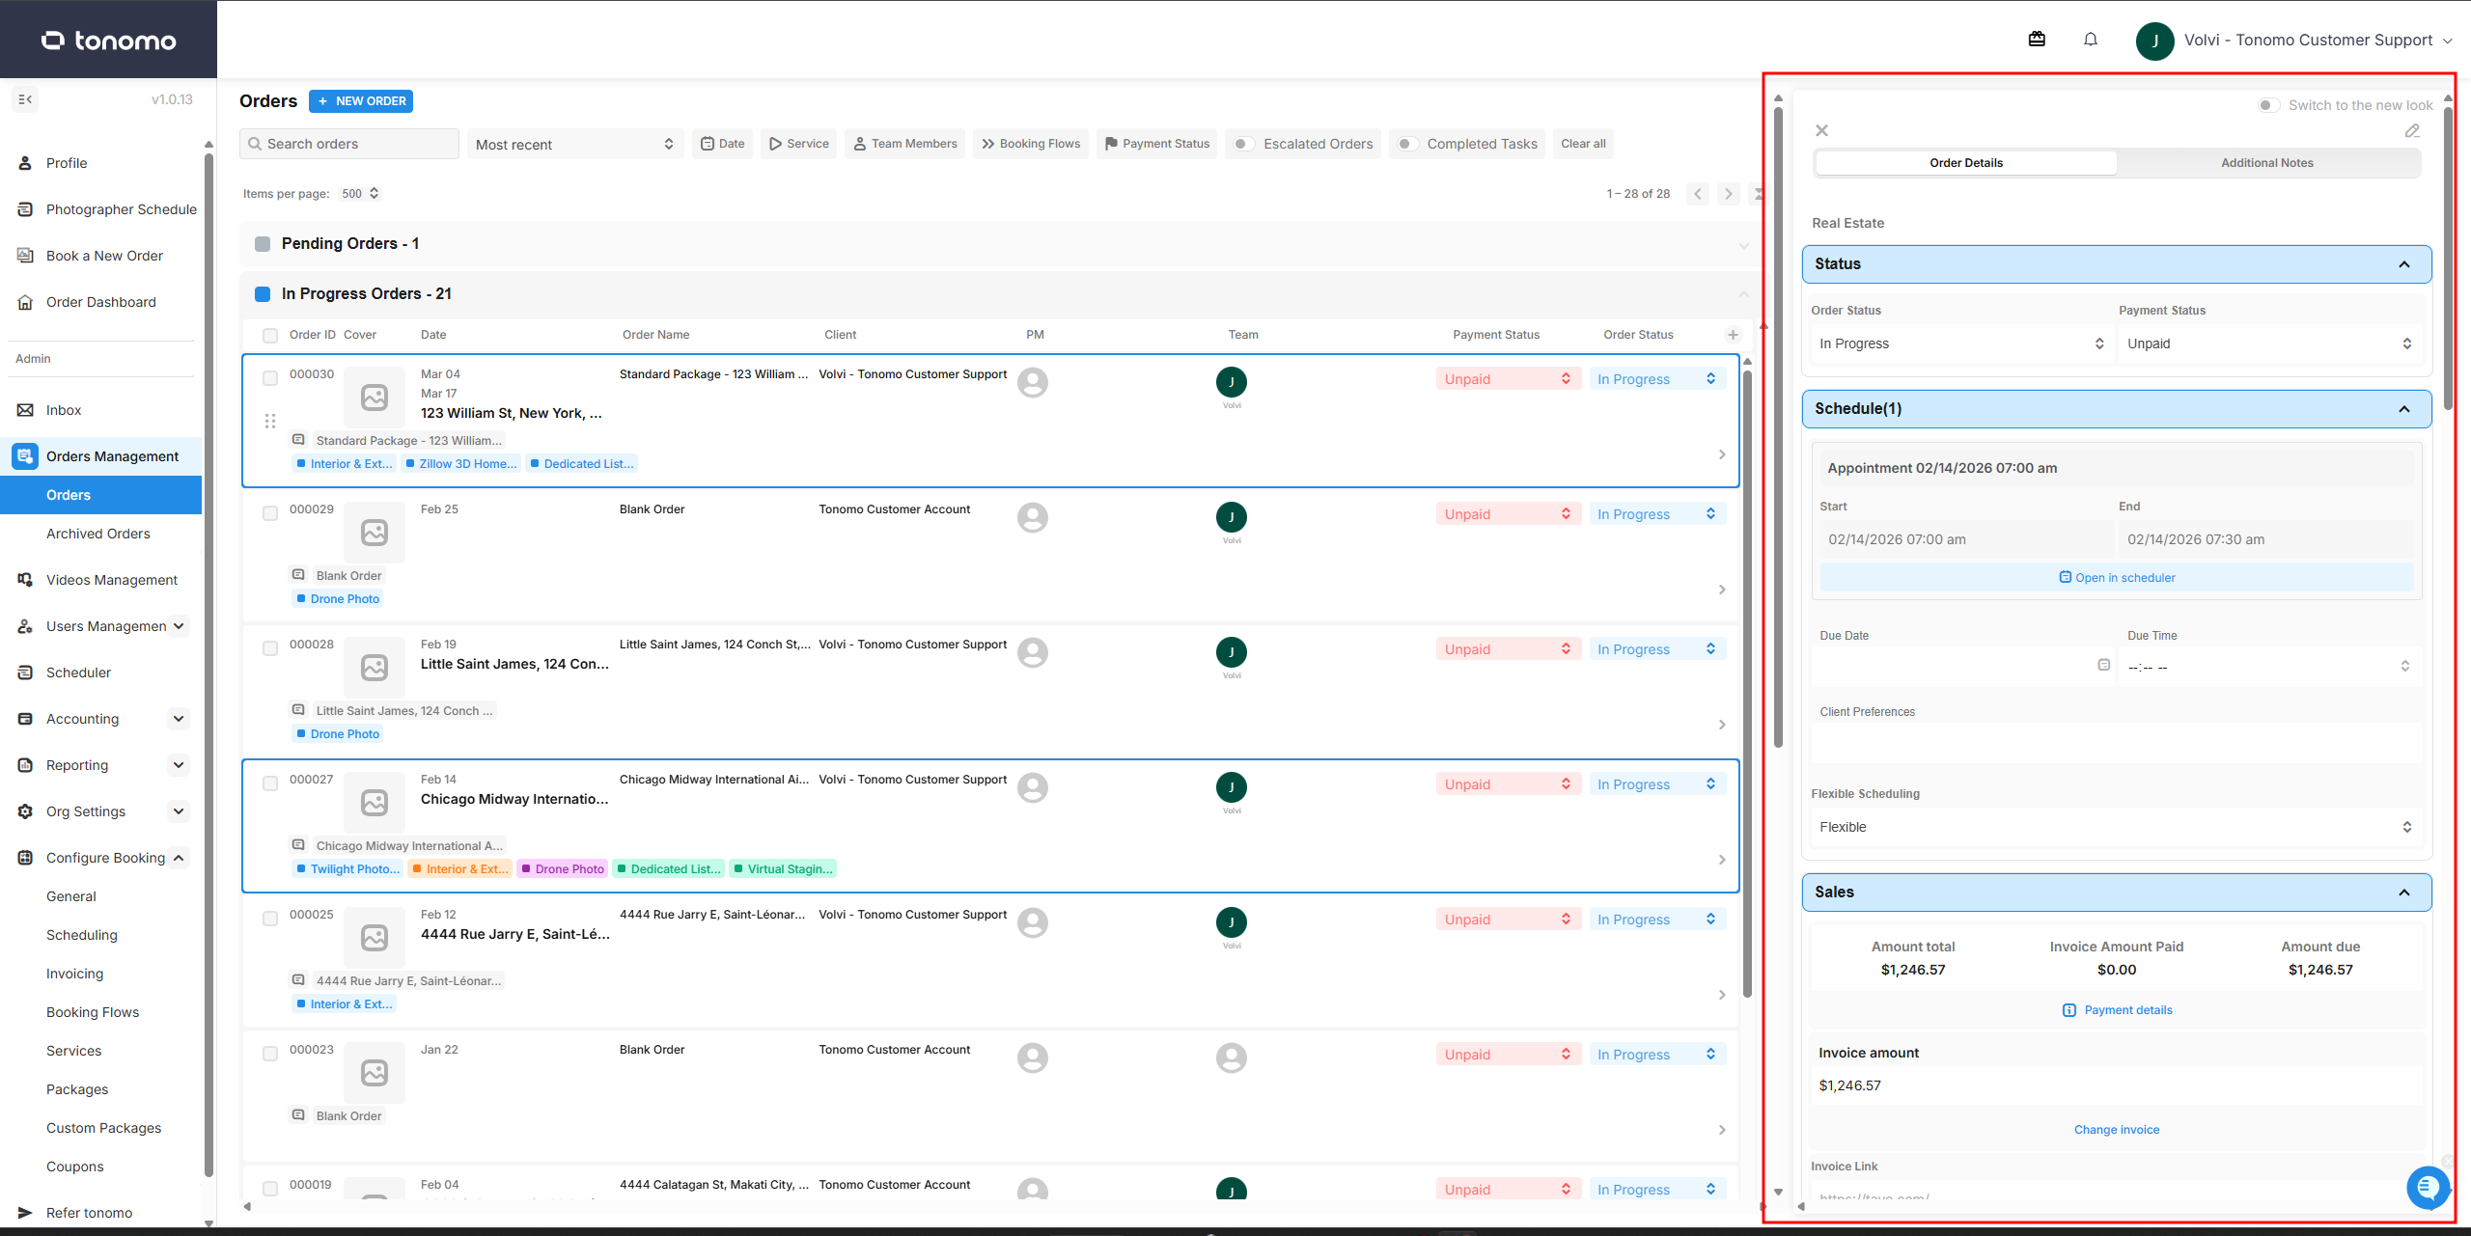Click Refer tonomo send icon
The image size is (2471, 1236).
pos(25,1213)
